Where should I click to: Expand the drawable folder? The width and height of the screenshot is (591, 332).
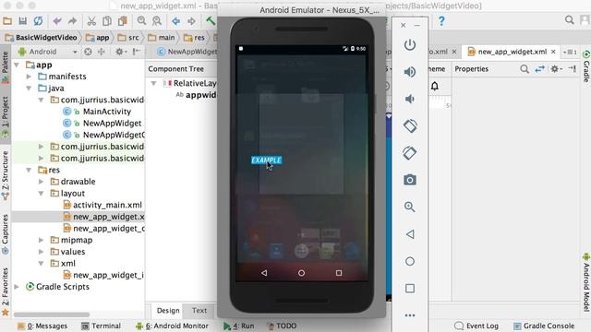(x=41, y=182)
